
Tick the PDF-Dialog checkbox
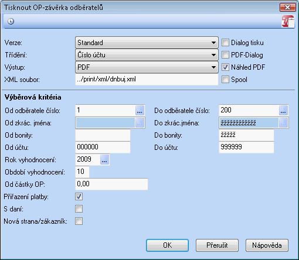[x=225, y=55]
